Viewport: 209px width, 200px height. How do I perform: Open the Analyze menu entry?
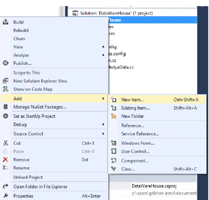tap(54, 55)
